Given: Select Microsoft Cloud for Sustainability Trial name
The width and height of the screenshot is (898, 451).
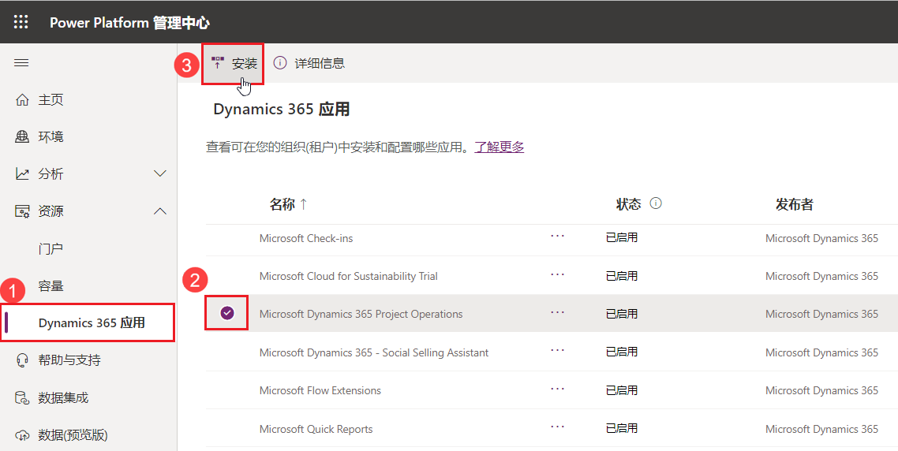Looking at the screenshot, I should (348, 276).
